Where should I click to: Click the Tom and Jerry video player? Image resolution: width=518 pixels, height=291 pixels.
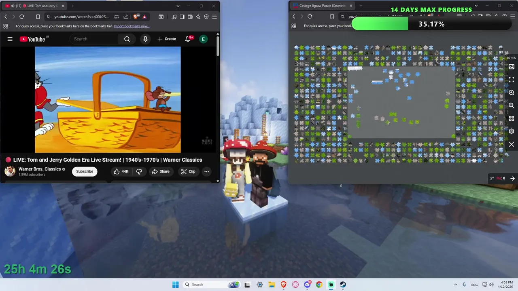coord(108,100)
